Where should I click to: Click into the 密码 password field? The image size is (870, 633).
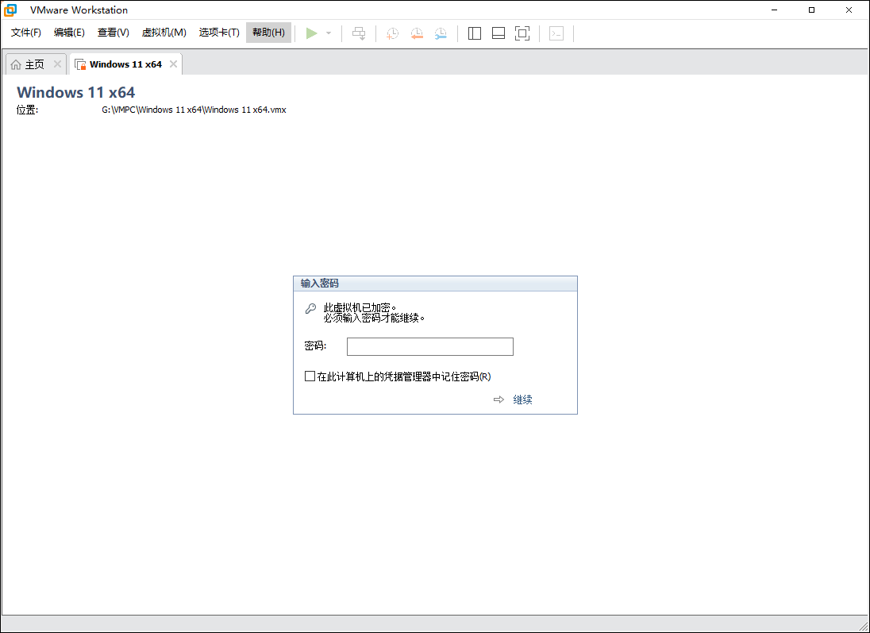pos(429,346)
